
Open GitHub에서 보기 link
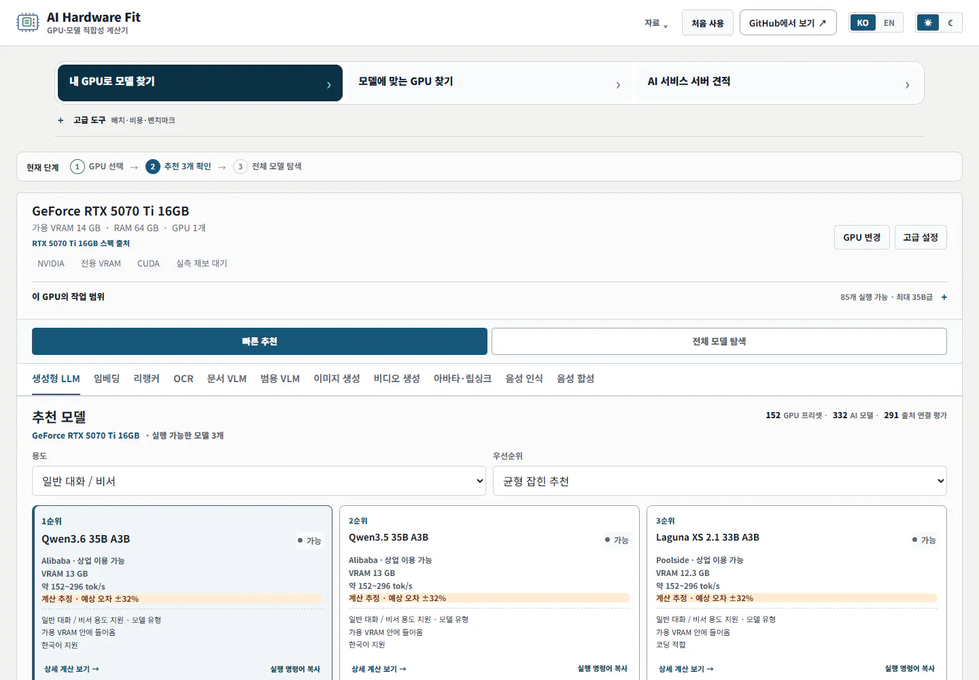pyautogui.click(x=788, y=23)
